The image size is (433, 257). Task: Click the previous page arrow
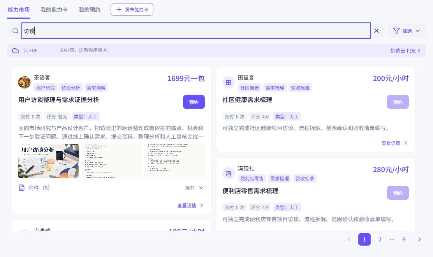coord(349,239)
